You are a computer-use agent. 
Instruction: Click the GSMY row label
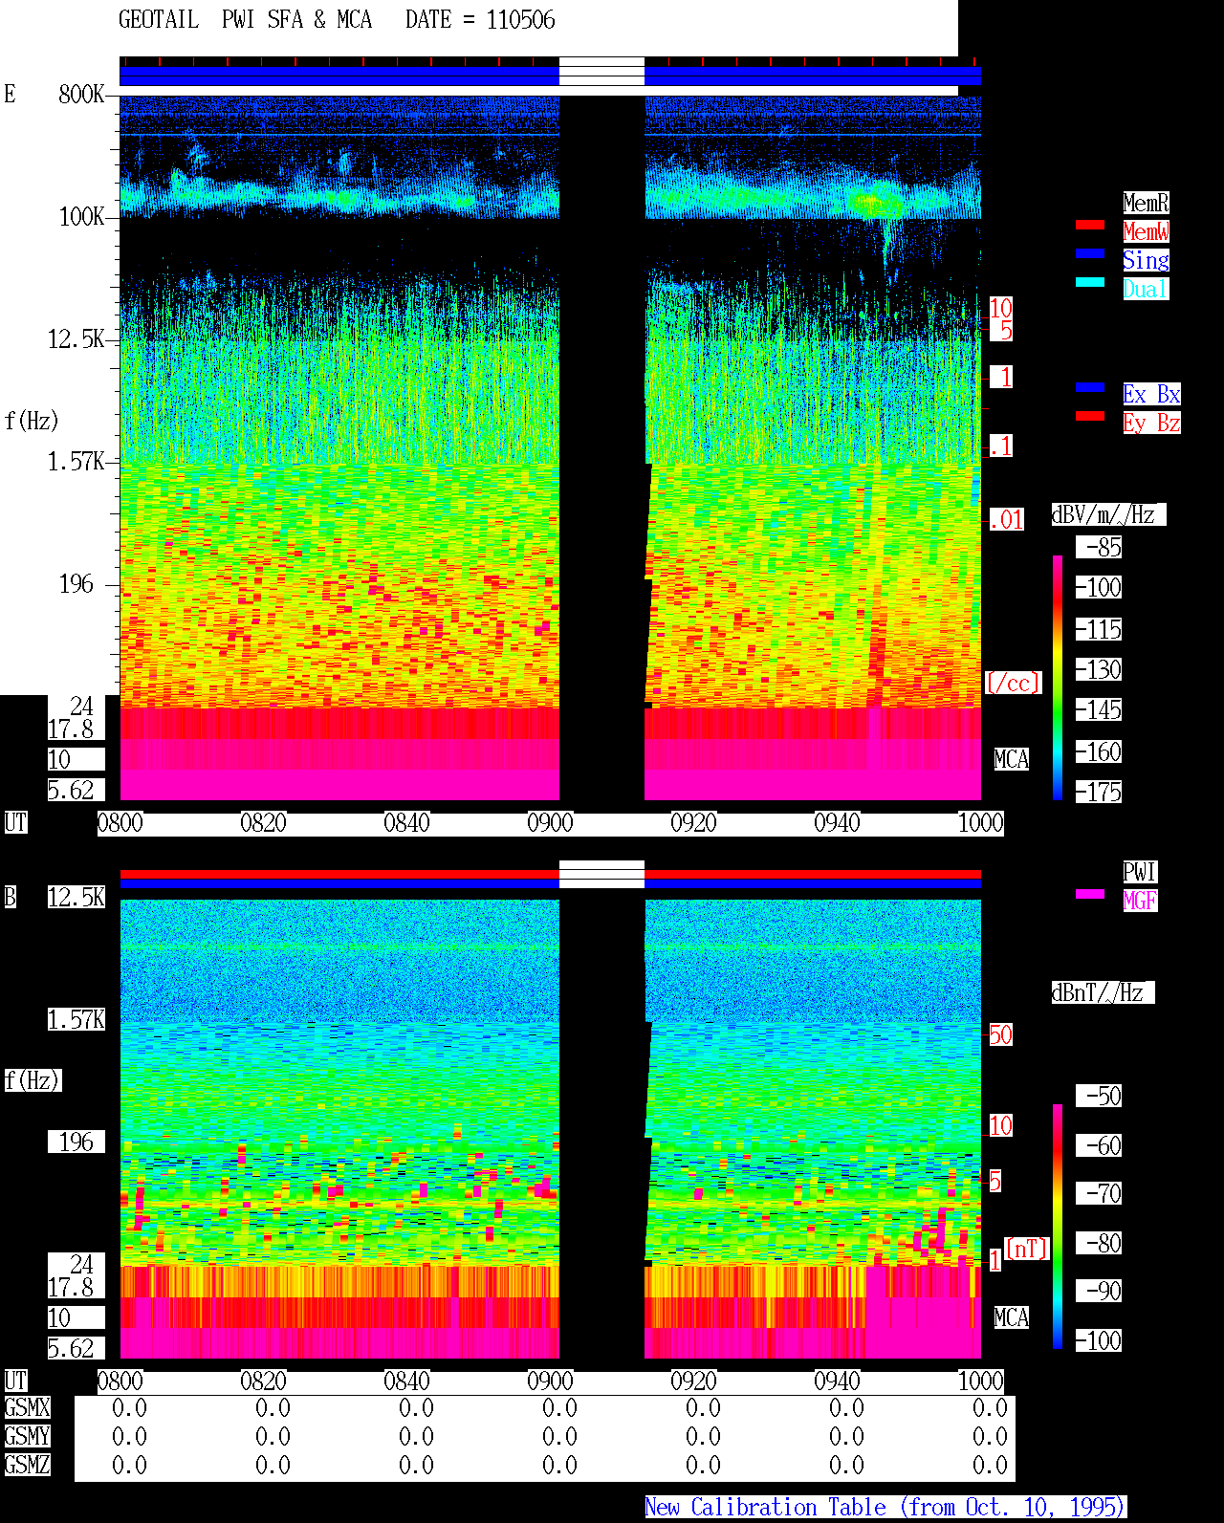(27, 1436)
